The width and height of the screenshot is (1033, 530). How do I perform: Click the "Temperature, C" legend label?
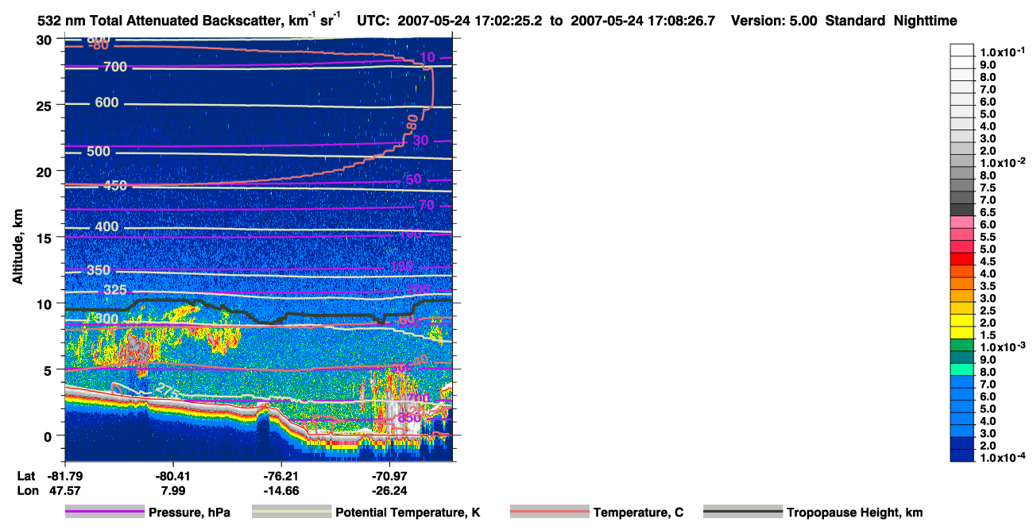(x=638, y=513)
